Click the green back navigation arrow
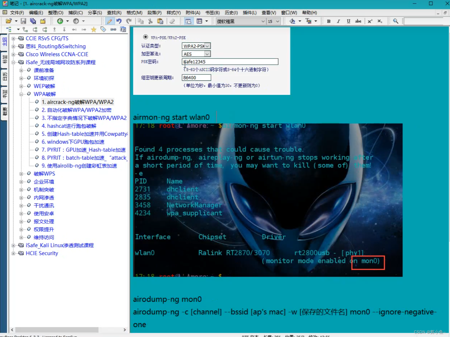Image resolution: width=450 pixels, height=337 pixels. [60, 21]
